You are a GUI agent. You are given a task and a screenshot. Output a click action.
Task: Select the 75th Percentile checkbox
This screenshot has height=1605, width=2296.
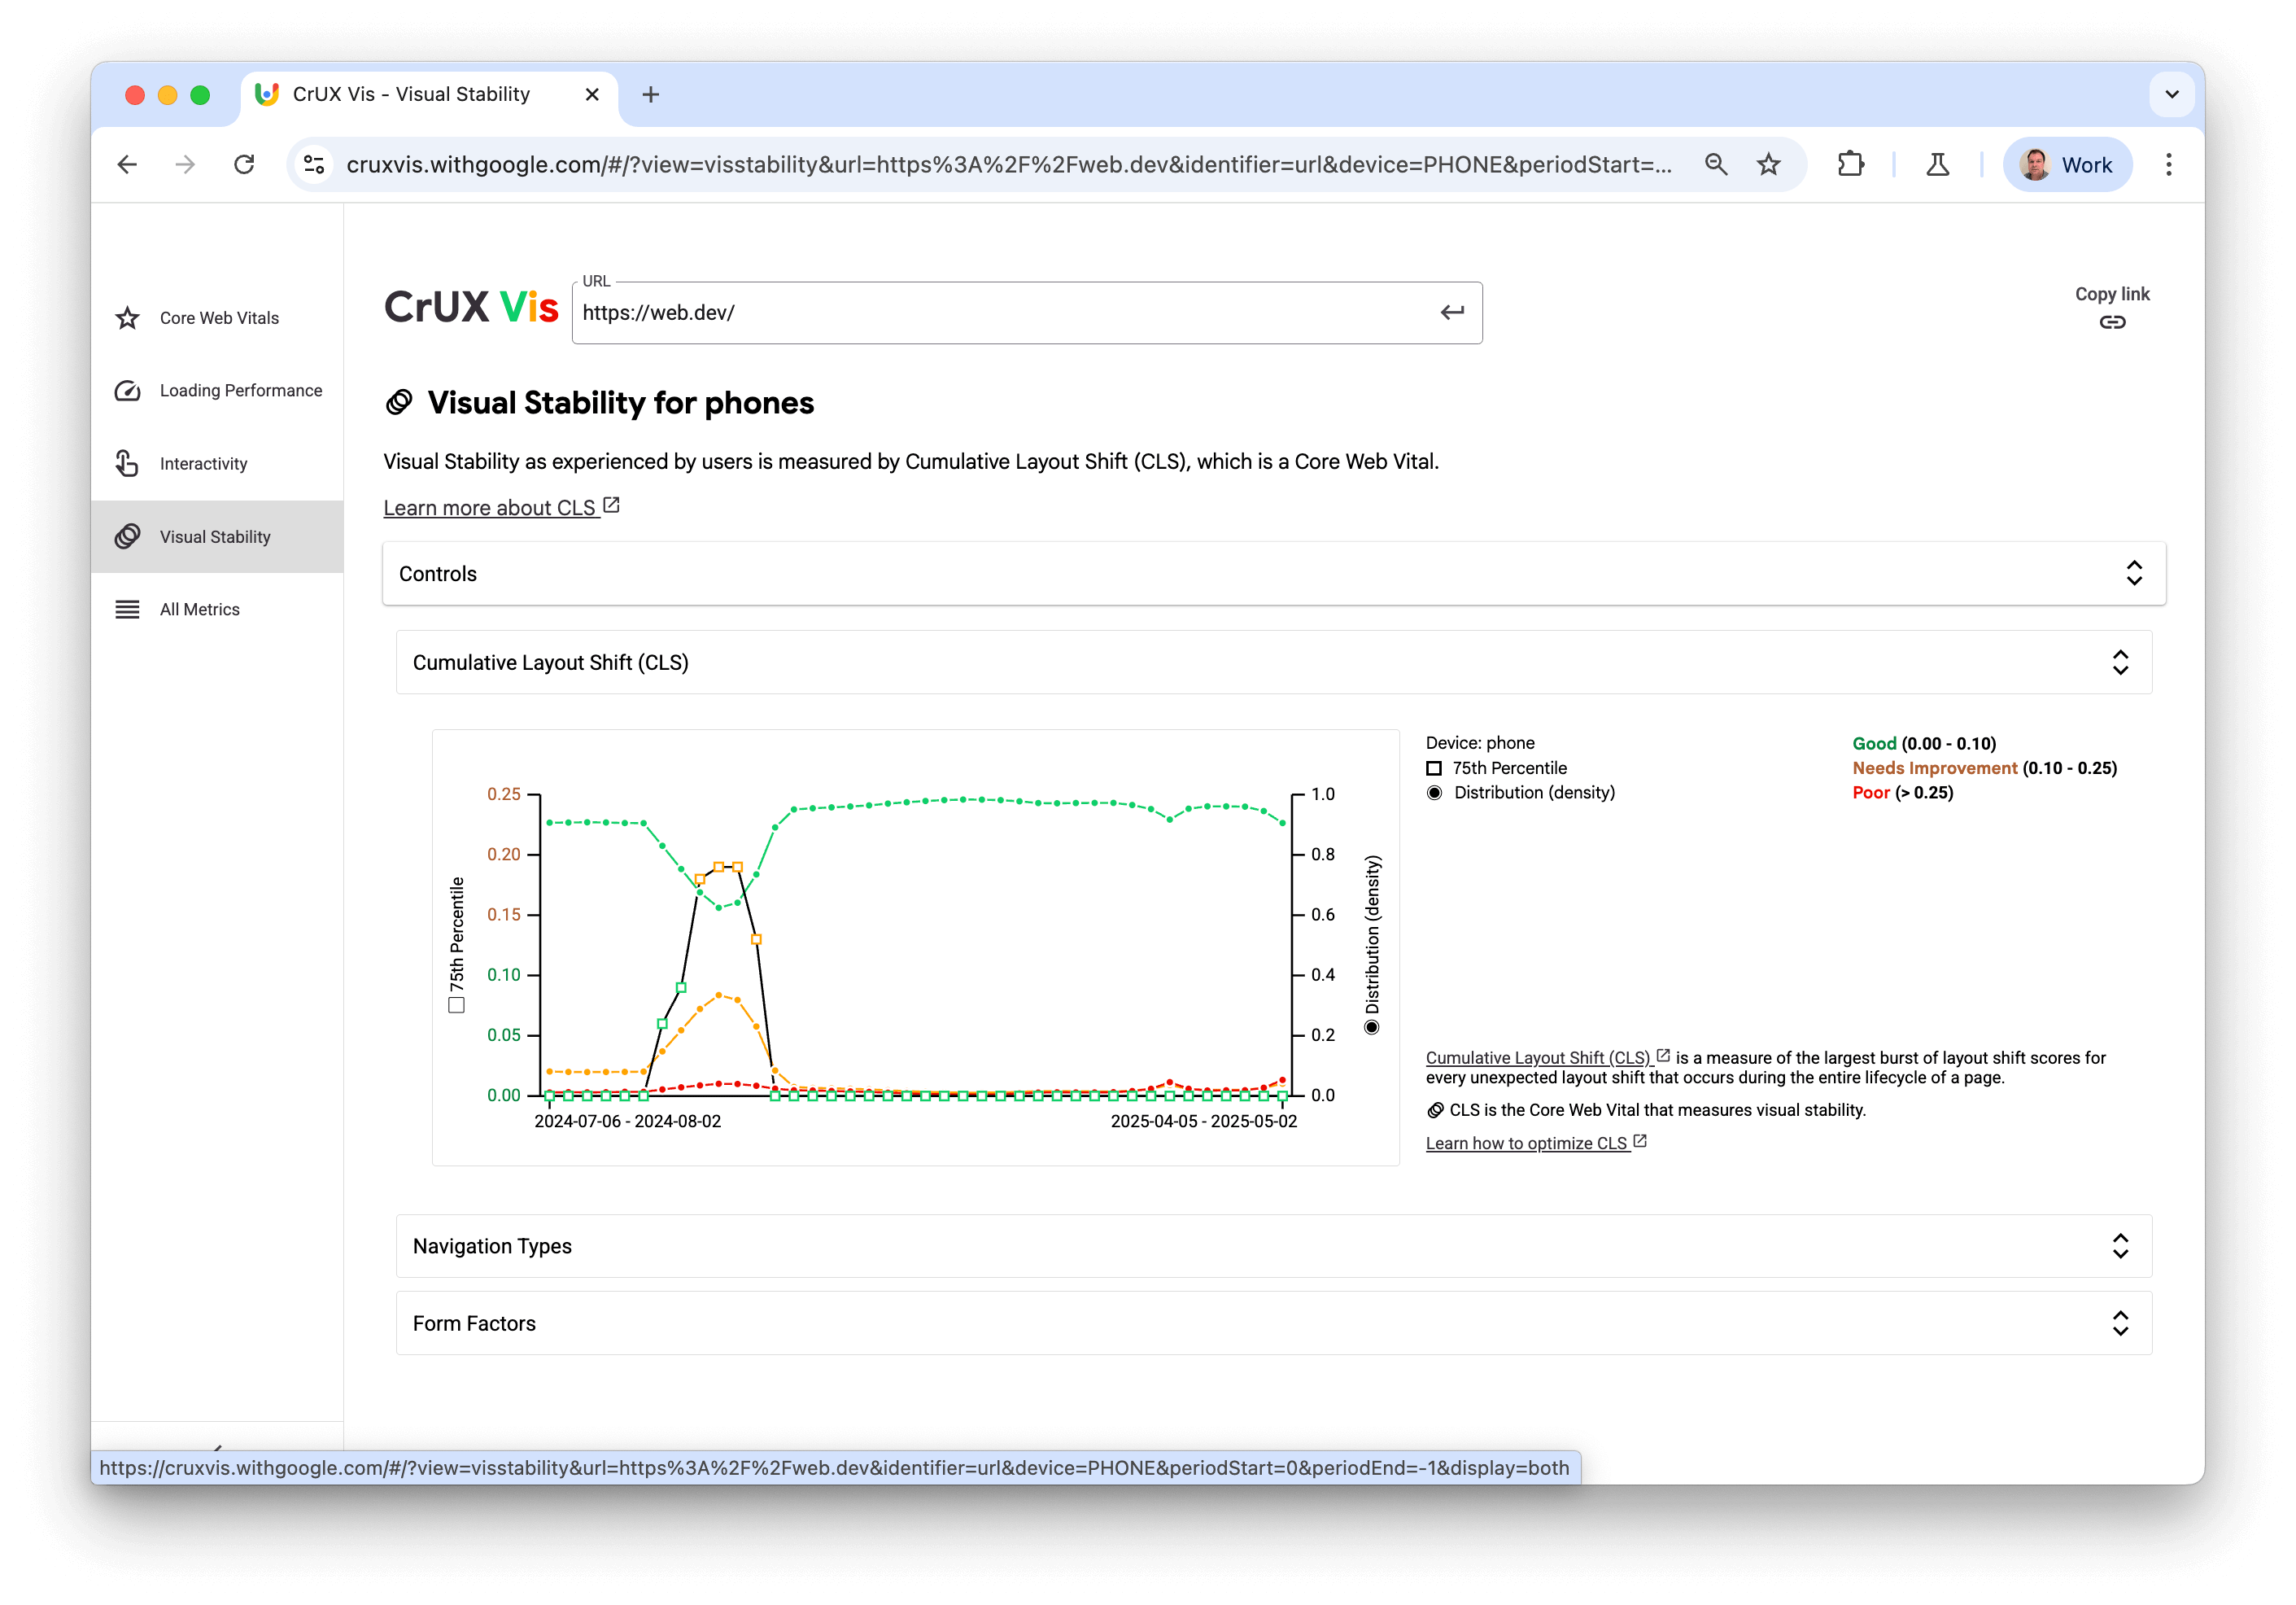[x=1433, y=768]
